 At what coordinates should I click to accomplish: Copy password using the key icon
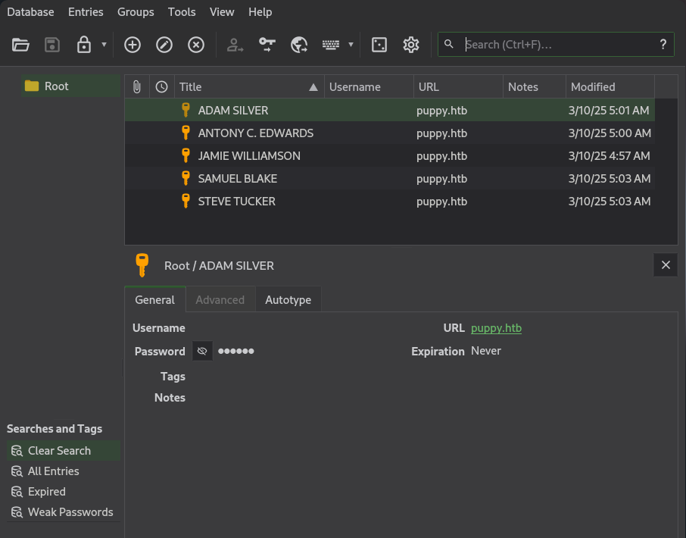point(267,45)
